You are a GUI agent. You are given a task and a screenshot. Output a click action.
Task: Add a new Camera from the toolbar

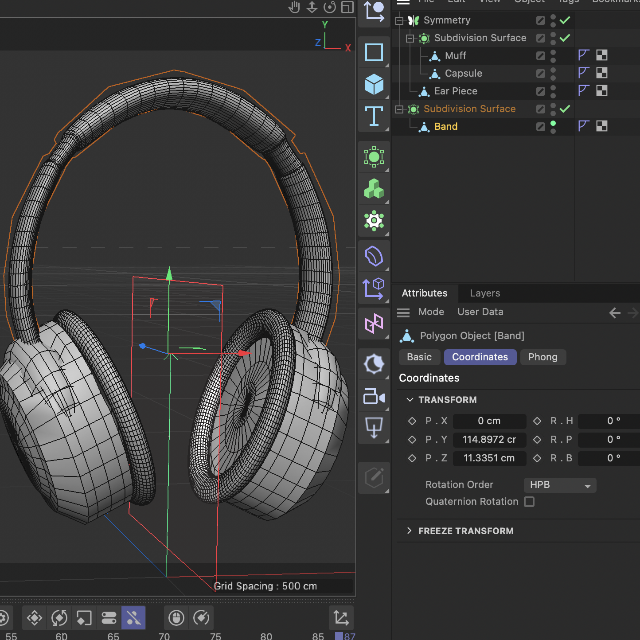click(375, 397)
